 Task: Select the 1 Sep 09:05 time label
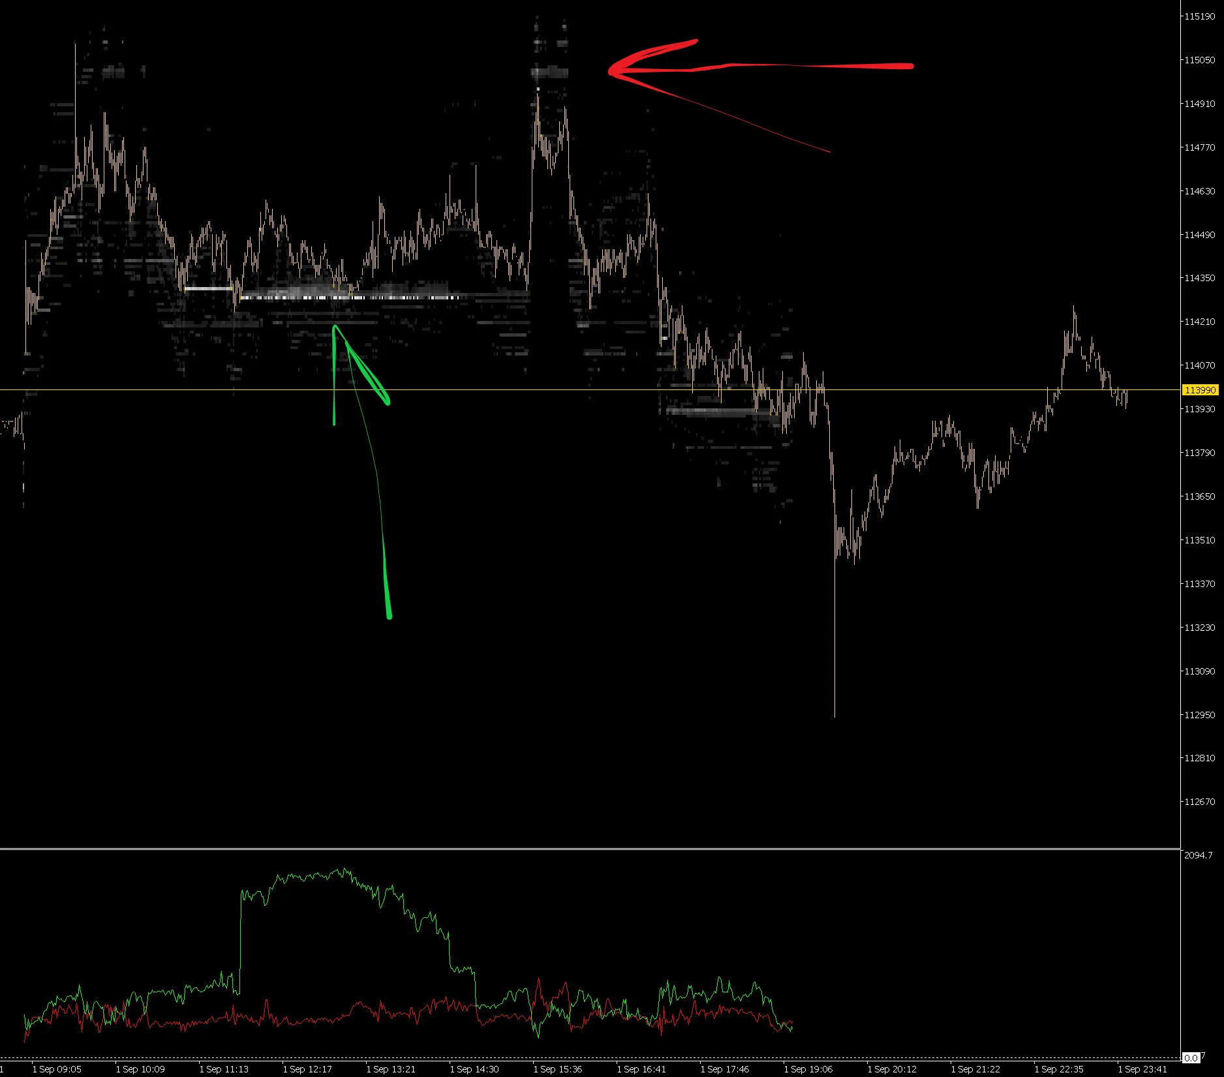tap(57, 1069)
